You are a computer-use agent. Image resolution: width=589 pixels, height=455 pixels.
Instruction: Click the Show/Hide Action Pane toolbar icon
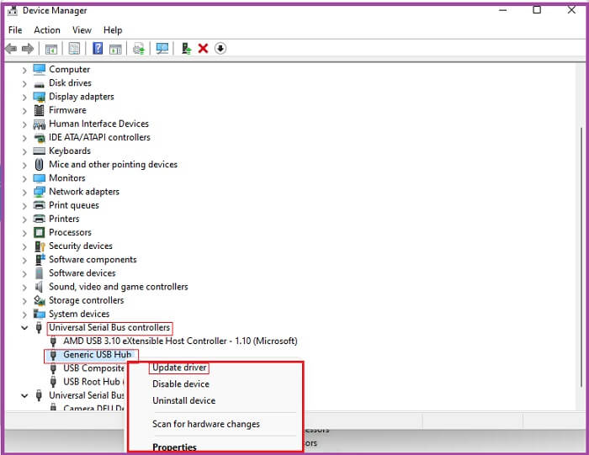click(115, 49)
